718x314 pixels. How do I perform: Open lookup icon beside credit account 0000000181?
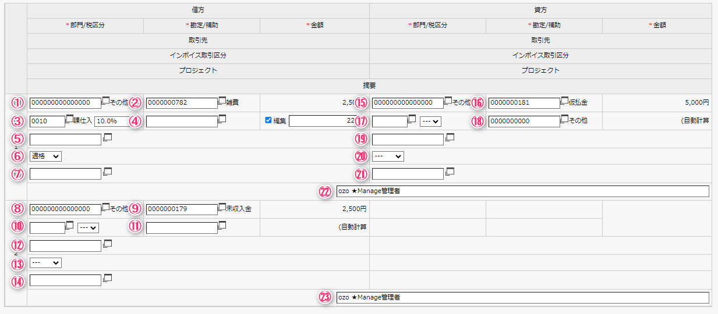pyautogui.click(x=564, y=101)
